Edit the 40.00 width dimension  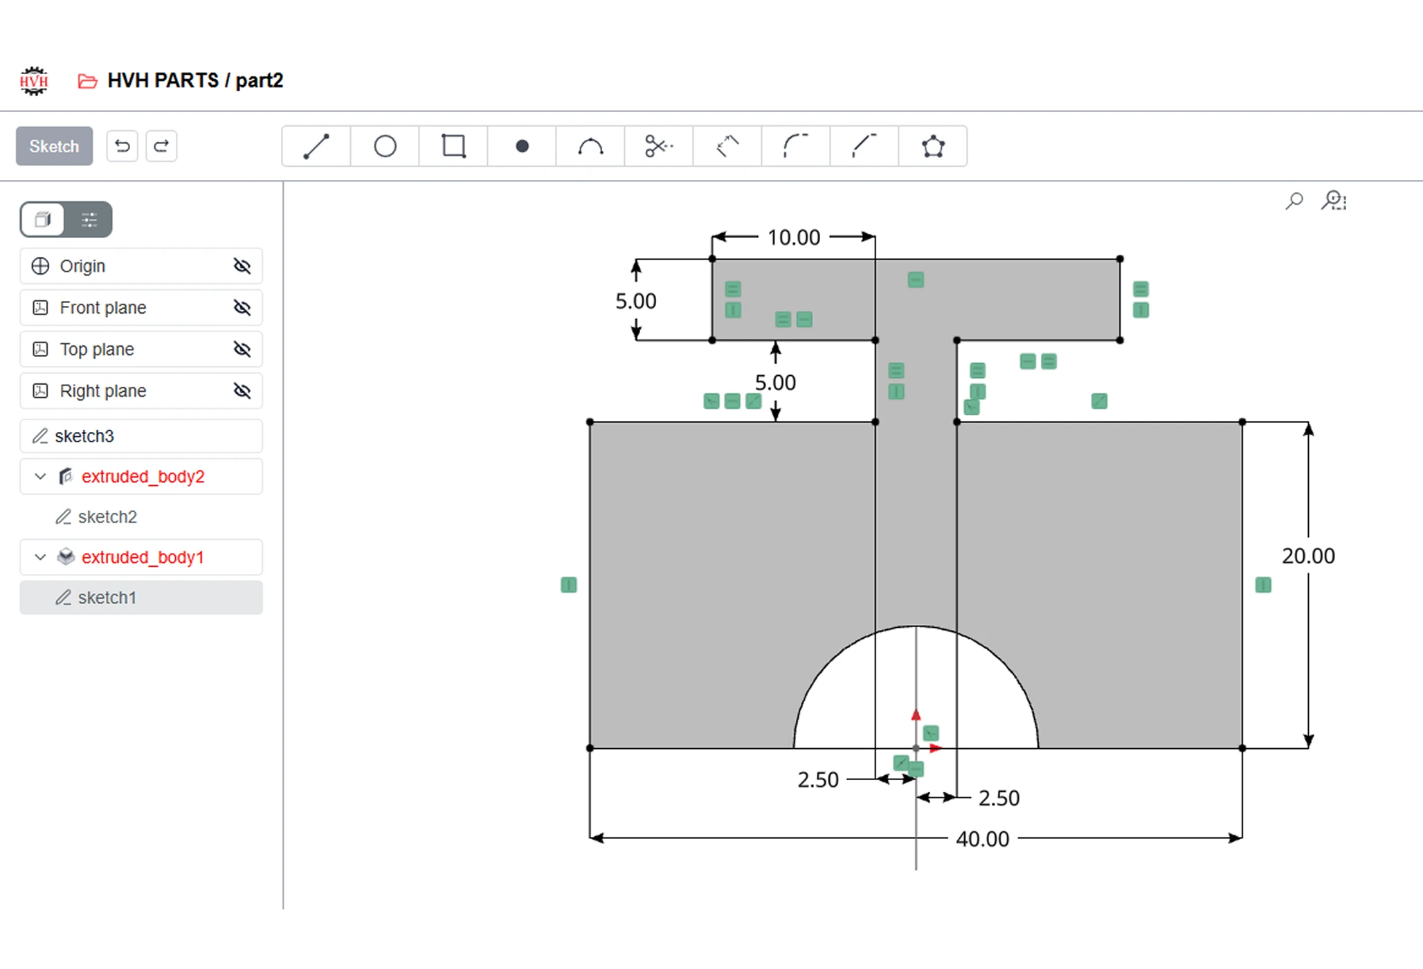pyautogui.click(x=982, y=839)
